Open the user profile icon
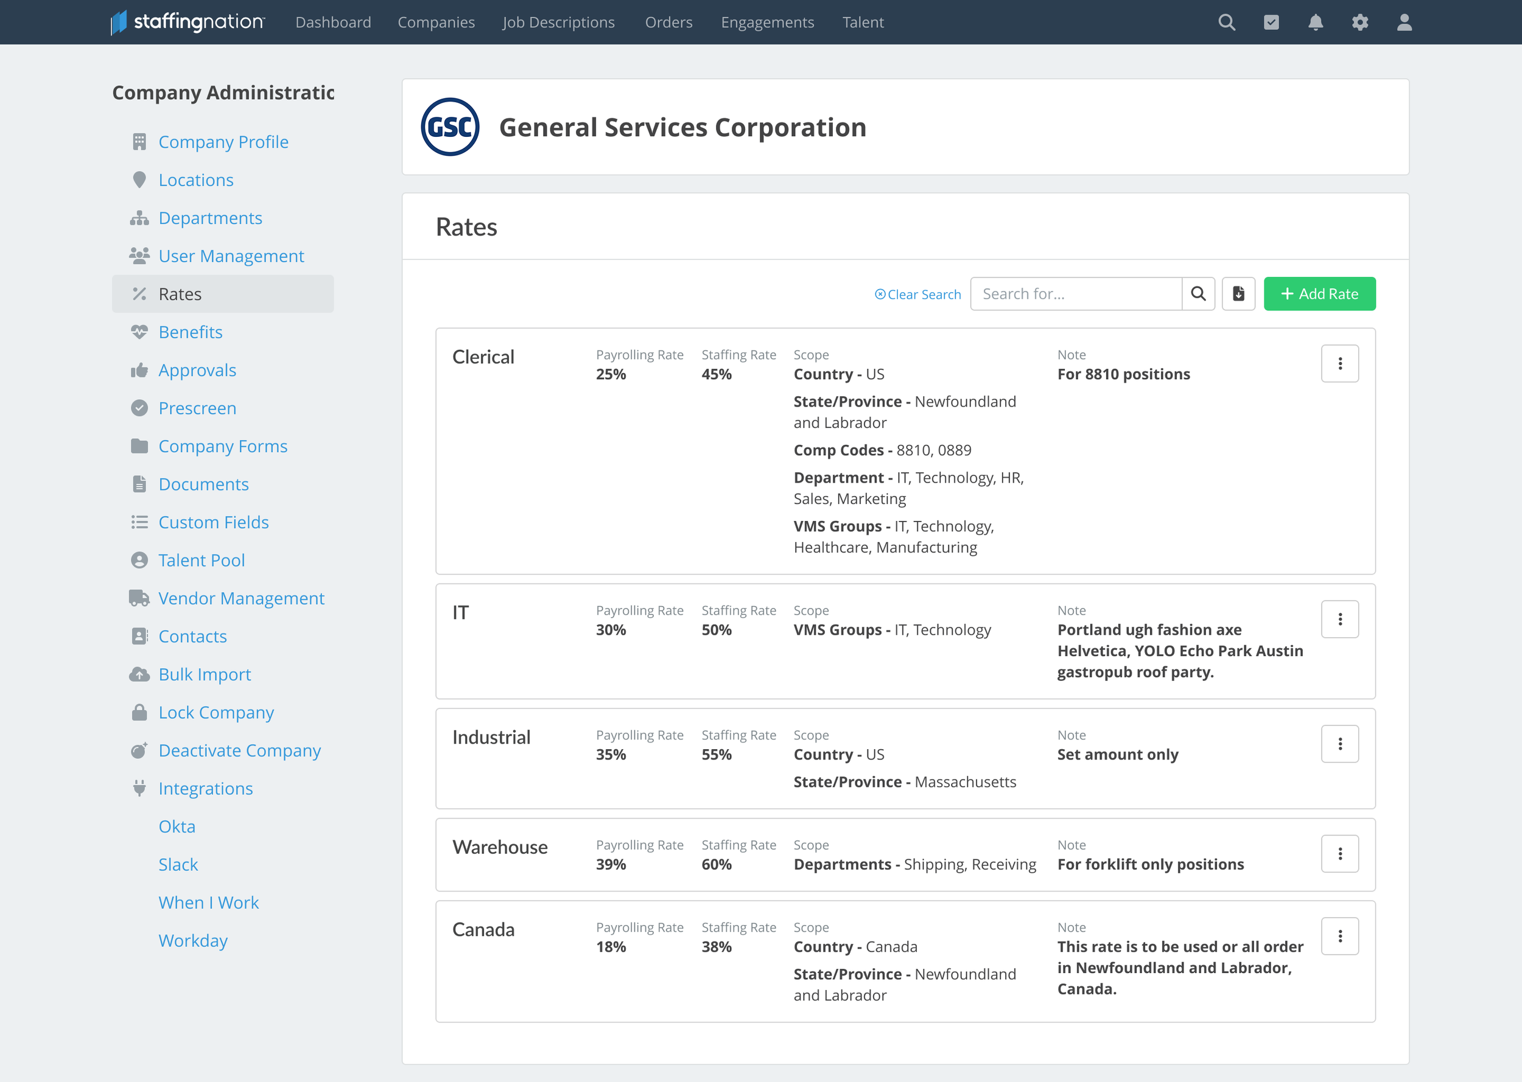 pyautogui.click(x=1405, y=22)
